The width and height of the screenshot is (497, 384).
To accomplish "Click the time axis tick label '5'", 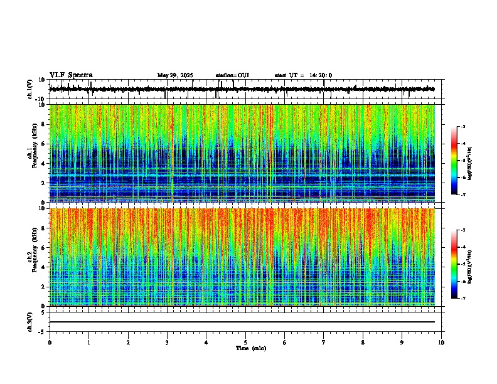I will coord(245,343).
